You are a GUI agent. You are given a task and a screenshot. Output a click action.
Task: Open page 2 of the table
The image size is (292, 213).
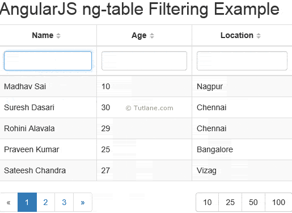(45, 202)
